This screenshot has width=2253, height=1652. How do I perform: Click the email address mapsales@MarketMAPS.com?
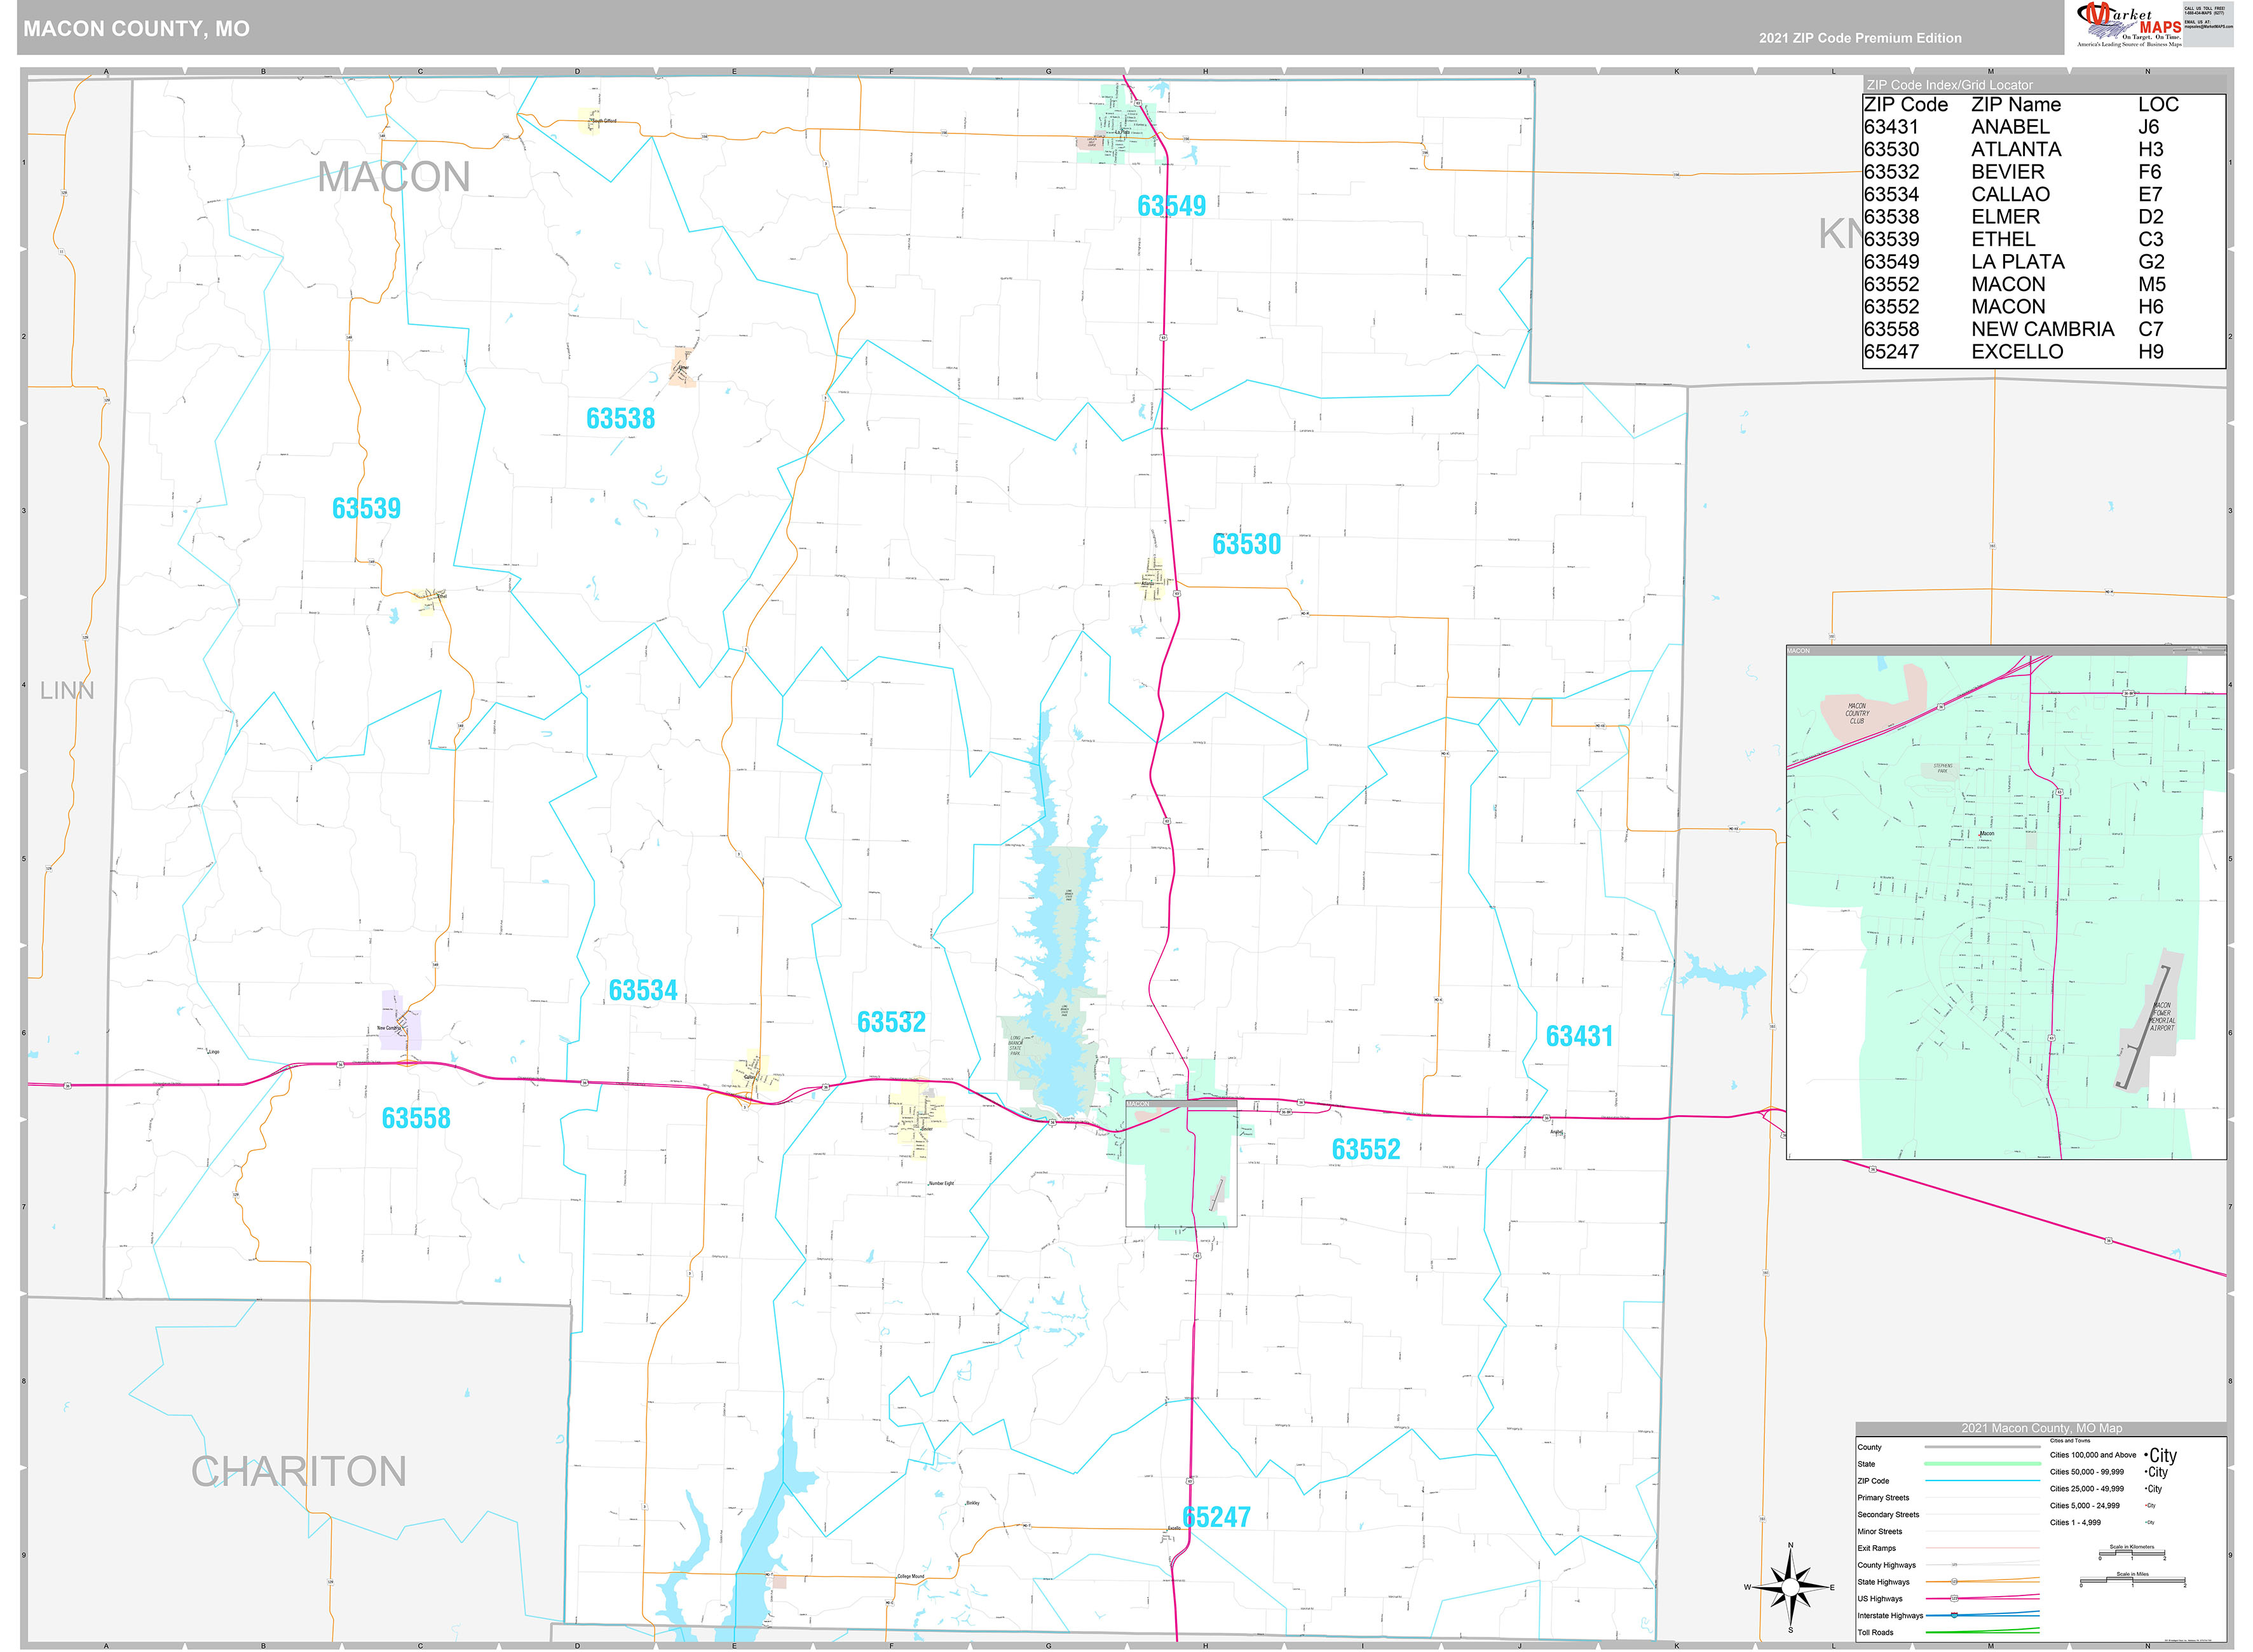(x=2209, y=26)
